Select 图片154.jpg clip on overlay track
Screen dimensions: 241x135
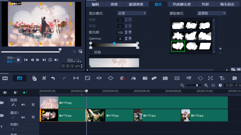110,116
